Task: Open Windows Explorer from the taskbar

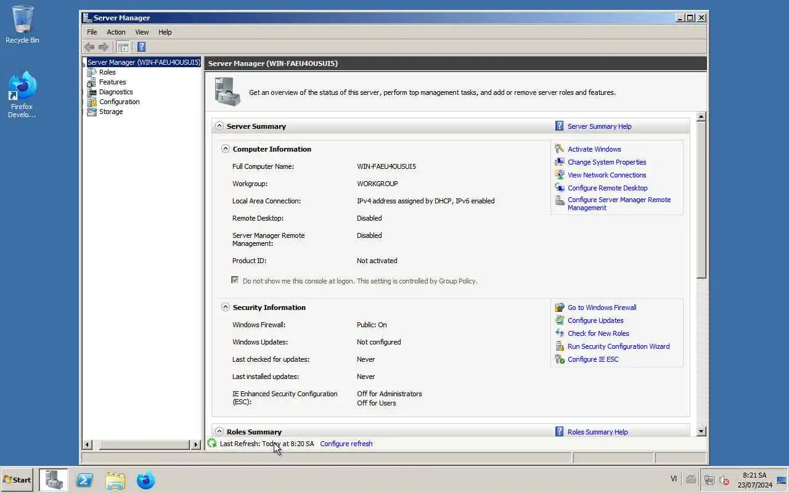Action: tap(115, 480)
